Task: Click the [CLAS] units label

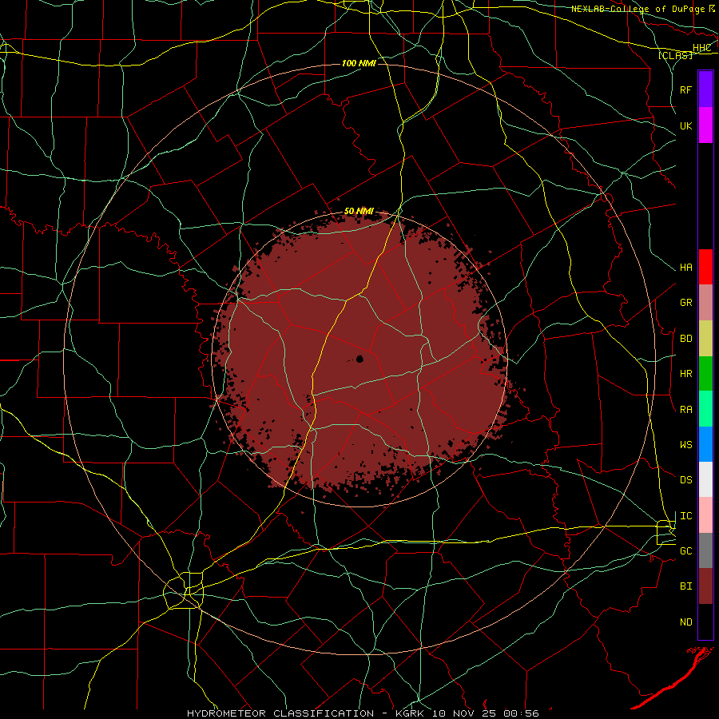Action: click(x=675, y=55)
